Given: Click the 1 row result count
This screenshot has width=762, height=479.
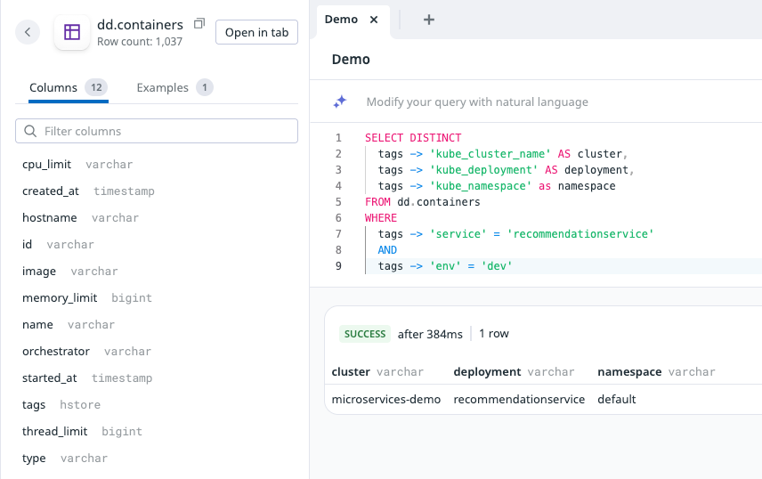Looking at the screenshot, I should point(494,334).
